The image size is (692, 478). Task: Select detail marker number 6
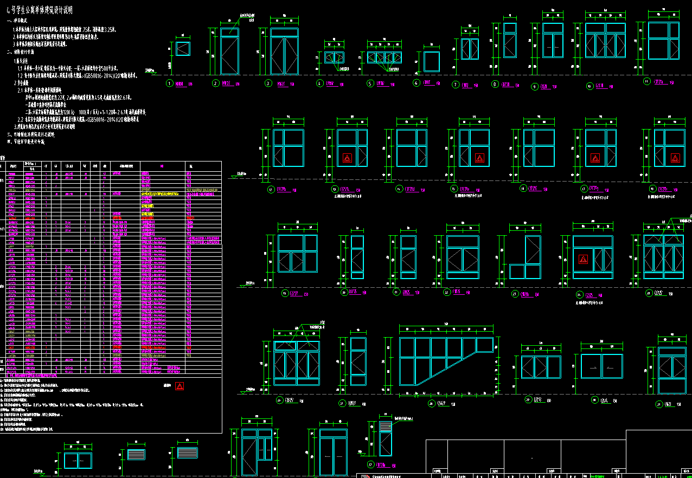coord(417,83)
